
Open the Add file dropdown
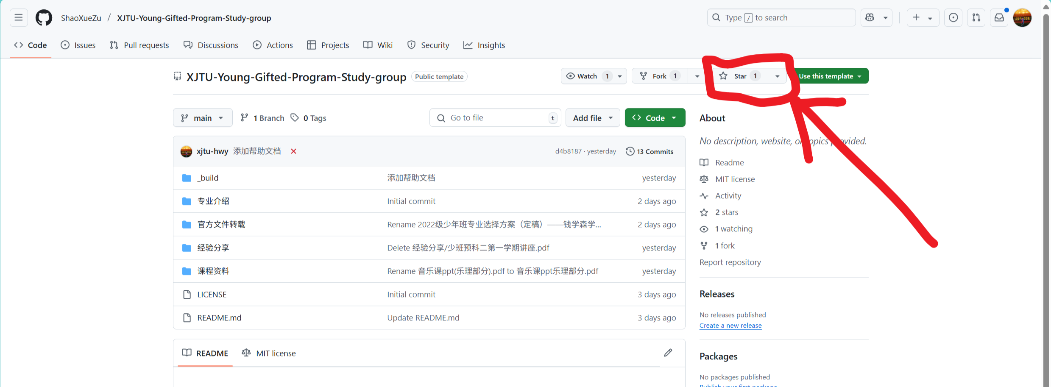pyautogui.click(x=593, y=118)
